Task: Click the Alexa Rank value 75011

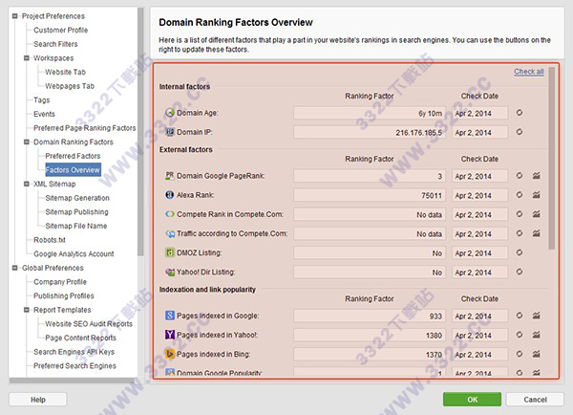Action: (432, 195)
